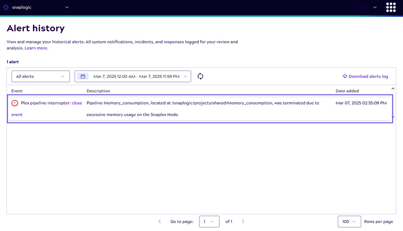This screenshot has width=403, height=231.
Task: Click the red error icon on alert row
Action: [15, 103]
